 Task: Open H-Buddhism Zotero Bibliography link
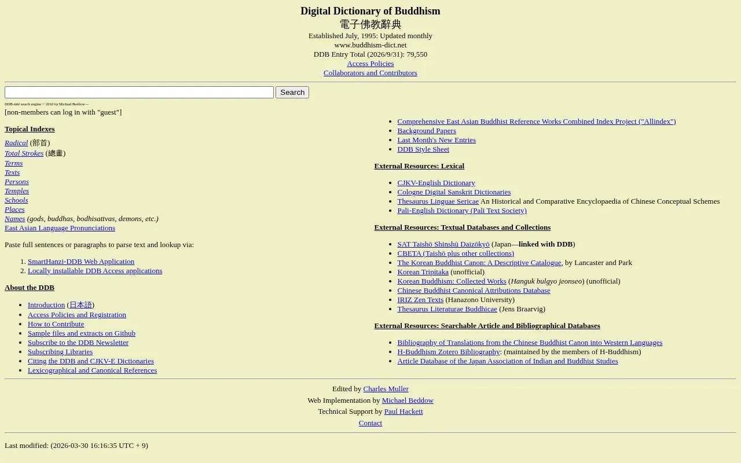click(449, 352)
